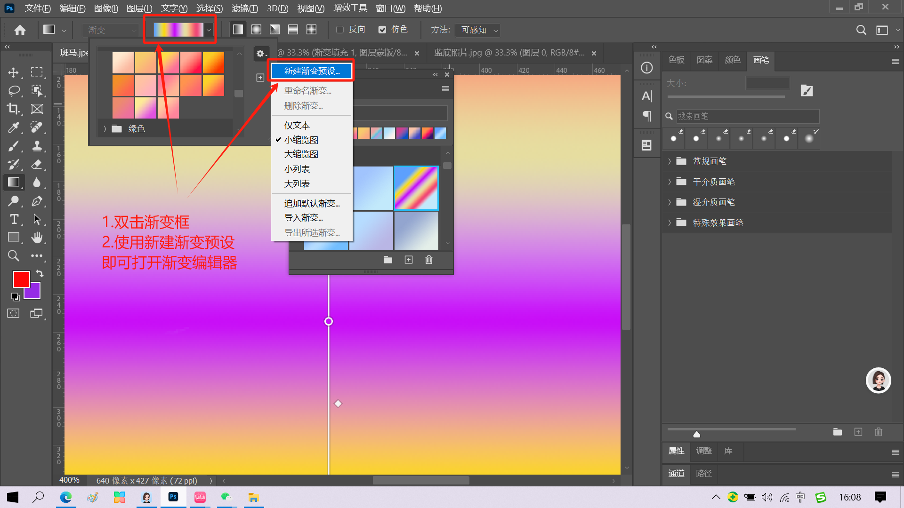Select the Hand tool
The height and width of the screenshot is (508, 904).
[x=37, y=238]
